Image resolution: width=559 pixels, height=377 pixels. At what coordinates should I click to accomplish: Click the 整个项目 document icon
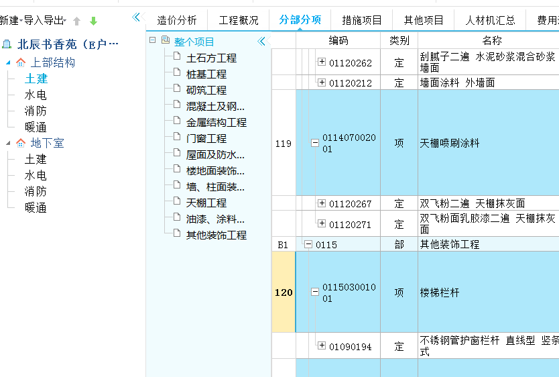[x=166, y=40]
